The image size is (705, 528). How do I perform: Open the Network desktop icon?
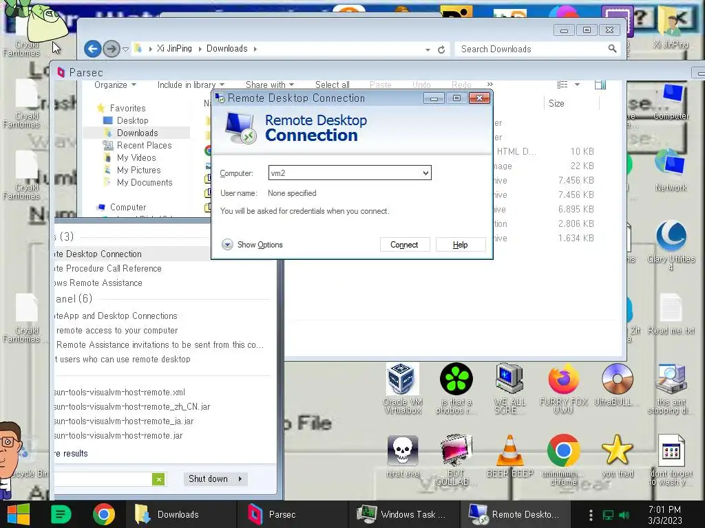(671, 170)
